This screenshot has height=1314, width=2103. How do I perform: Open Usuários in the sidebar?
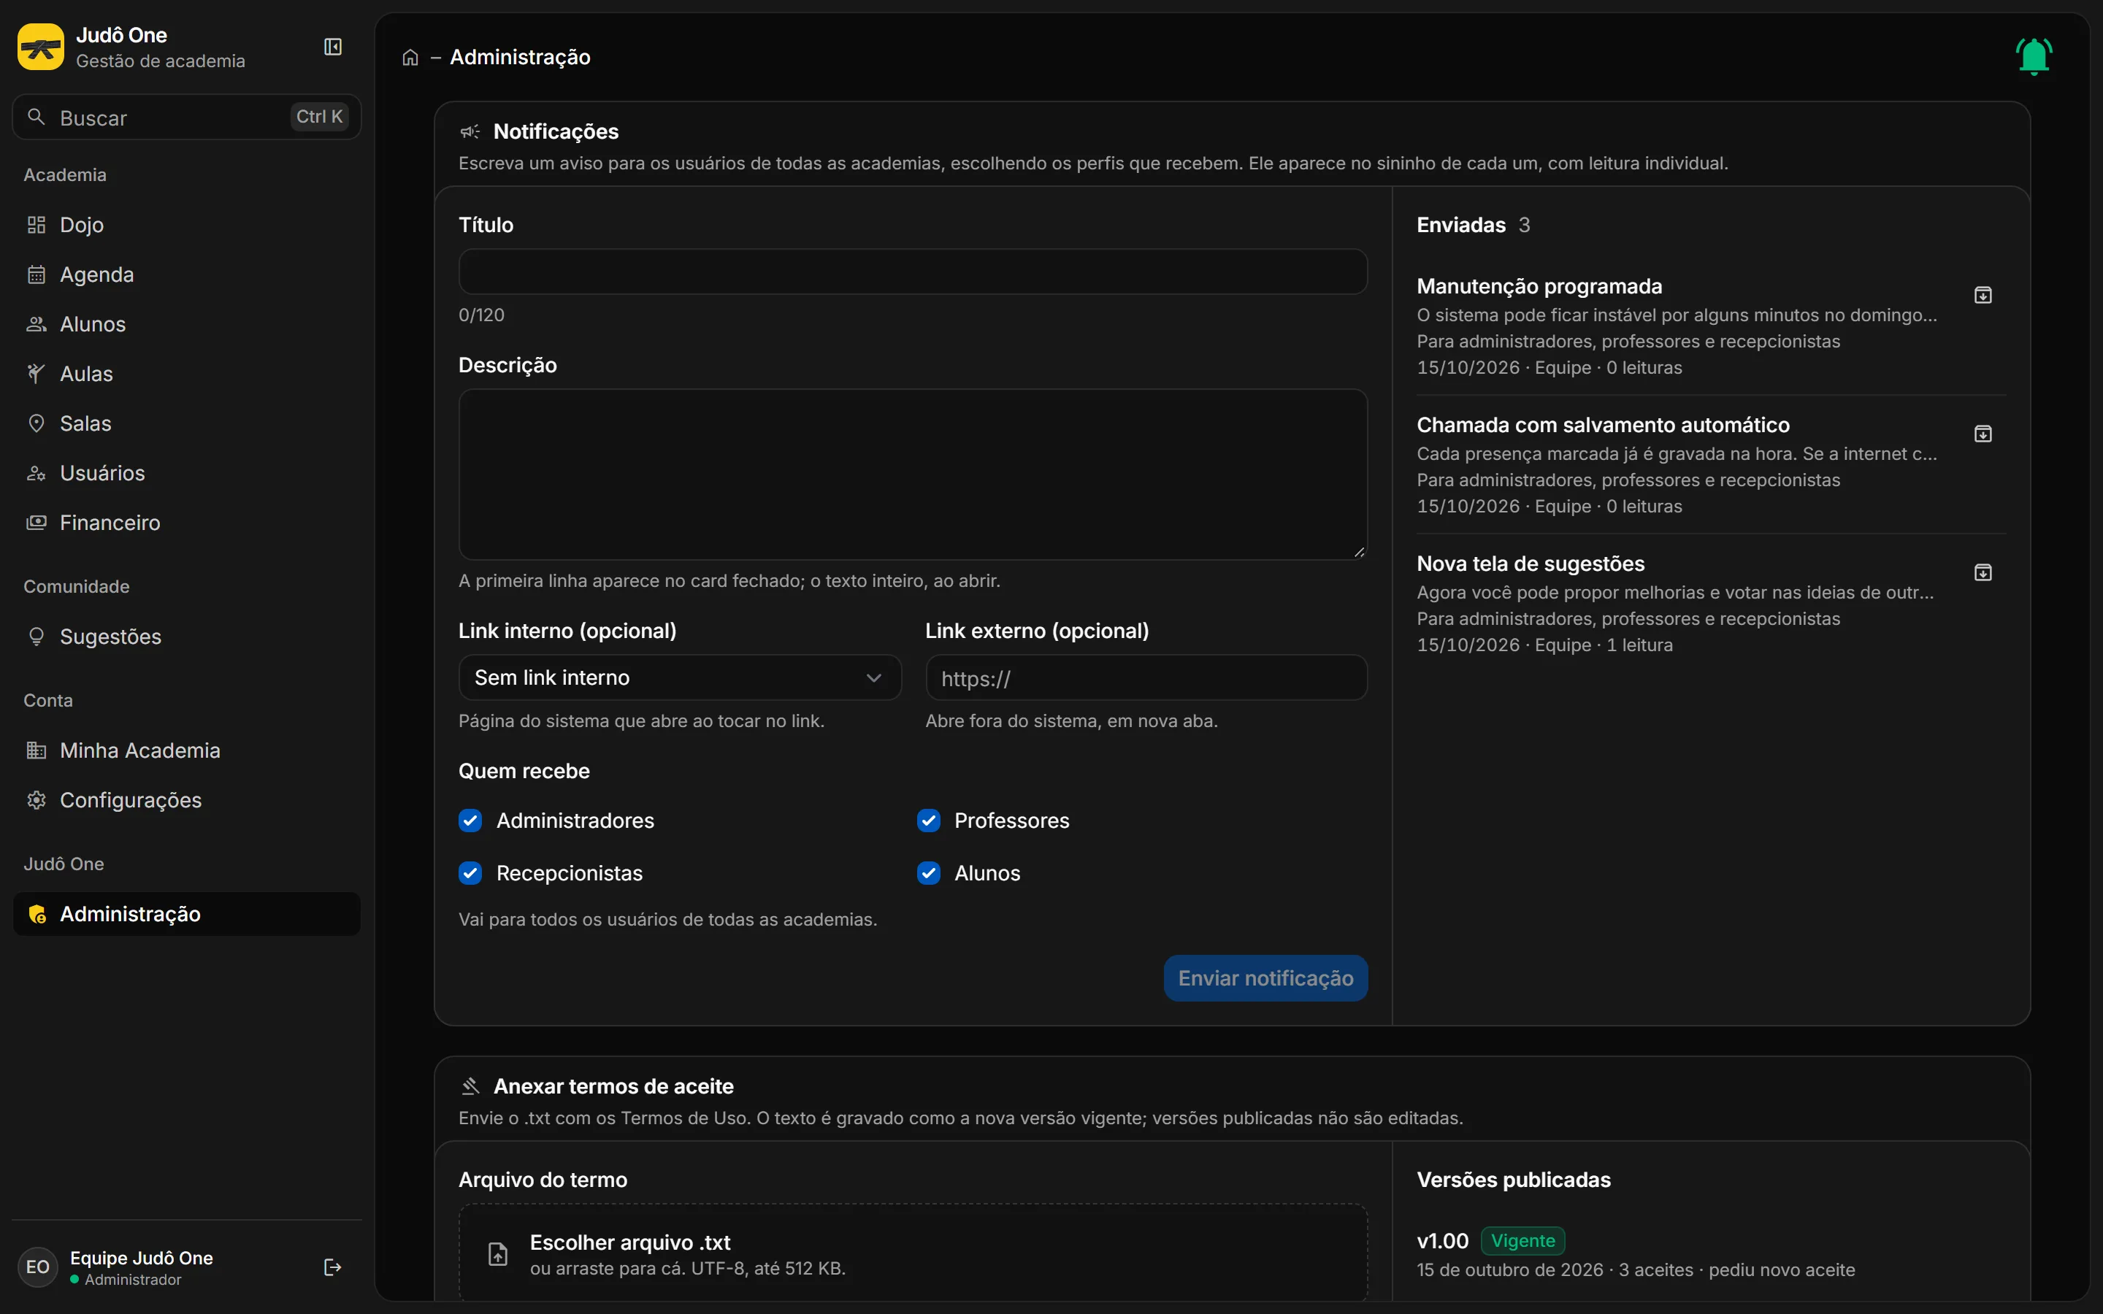[187, 473]
